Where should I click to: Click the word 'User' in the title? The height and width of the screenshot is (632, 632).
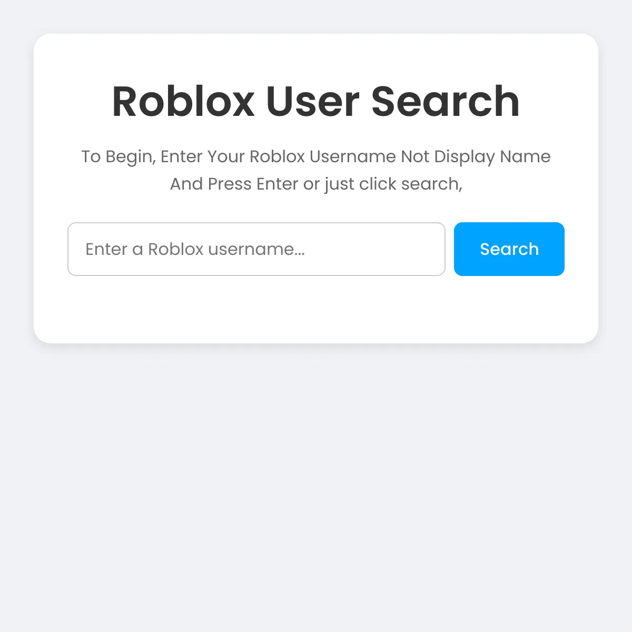click(313, 101)
